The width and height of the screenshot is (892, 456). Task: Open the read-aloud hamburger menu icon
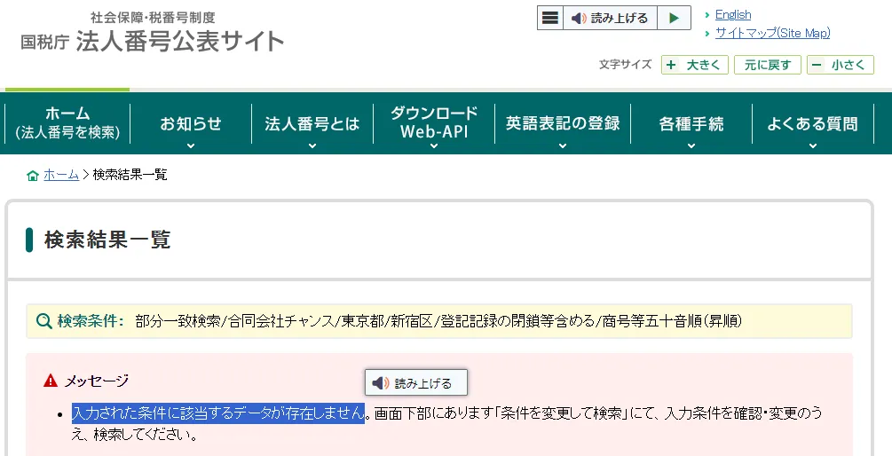coord(550,18)
